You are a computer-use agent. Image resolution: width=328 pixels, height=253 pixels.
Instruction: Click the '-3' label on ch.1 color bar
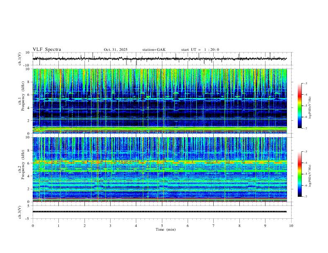coord(306,83)
